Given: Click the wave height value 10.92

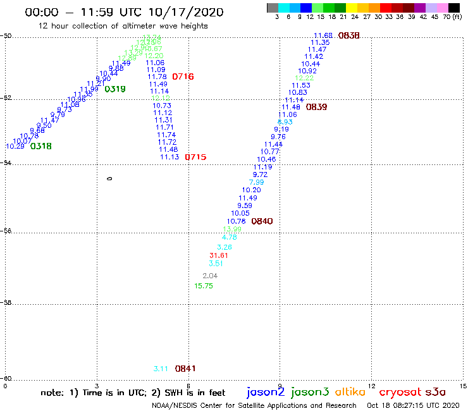Looking at the screenshot, I should (307, 71).
